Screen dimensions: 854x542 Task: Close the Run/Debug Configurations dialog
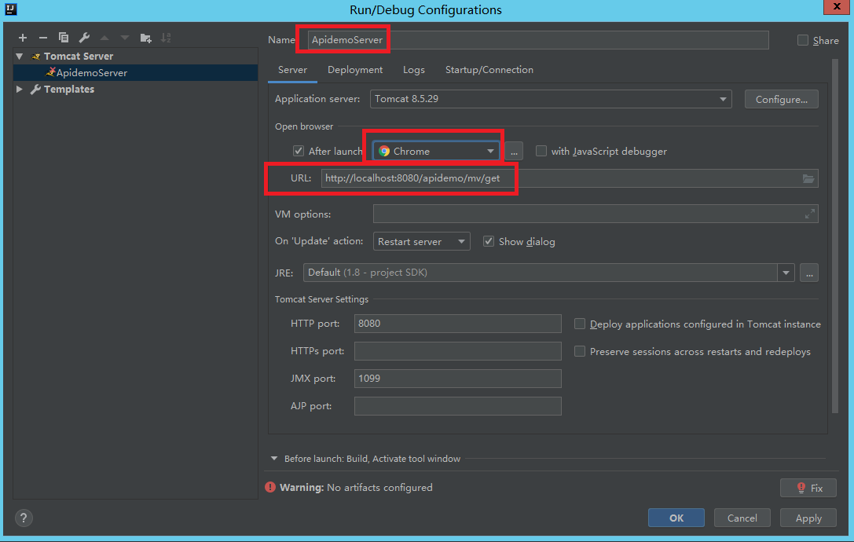click(x=838, y=6)
